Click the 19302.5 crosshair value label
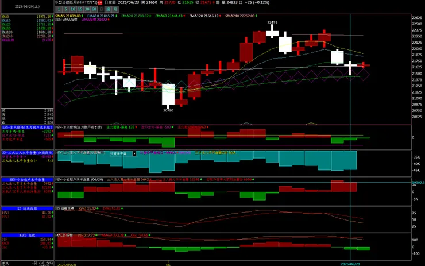This screenshot has width=425, height=266. coord(418,183)
